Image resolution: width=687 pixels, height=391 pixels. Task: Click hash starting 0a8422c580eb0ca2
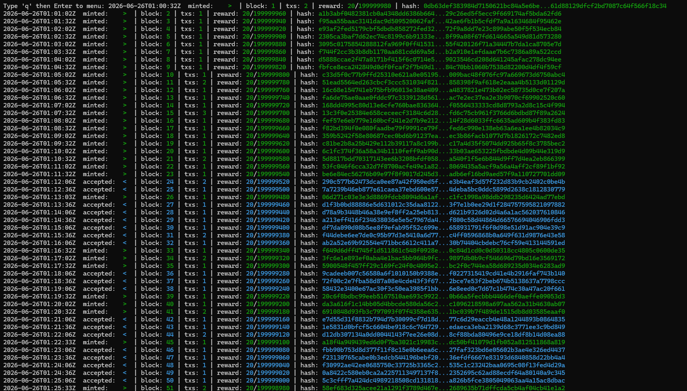click(x=443, y=373)
